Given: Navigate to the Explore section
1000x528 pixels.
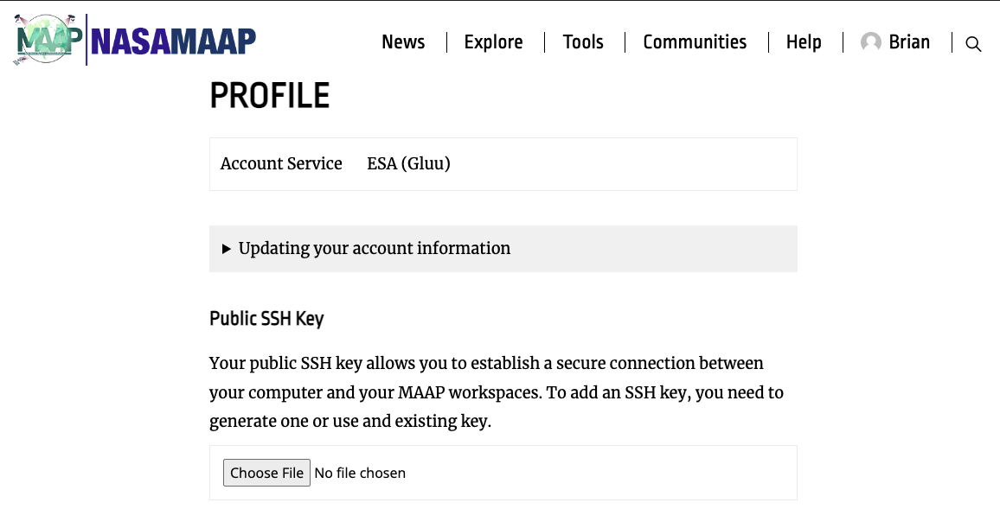Looking at the screenshot, I should click(x=493, y=41).
